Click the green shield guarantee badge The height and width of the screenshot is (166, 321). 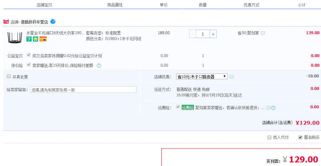[35, 39]
